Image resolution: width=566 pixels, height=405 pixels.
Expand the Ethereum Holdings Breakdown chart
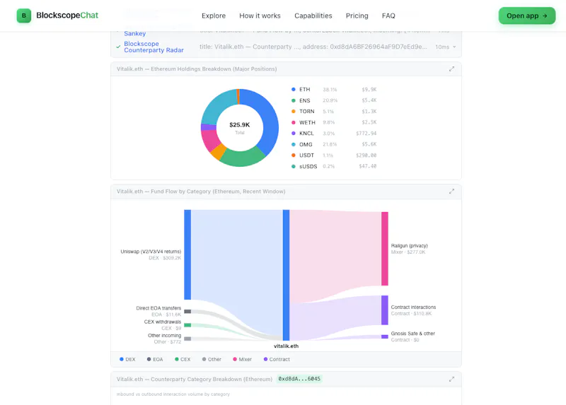click(x=451, y=69)
